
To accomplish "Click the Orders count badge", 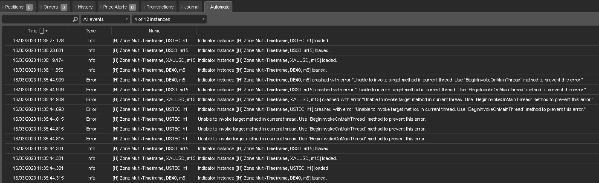I will (64, 7).
